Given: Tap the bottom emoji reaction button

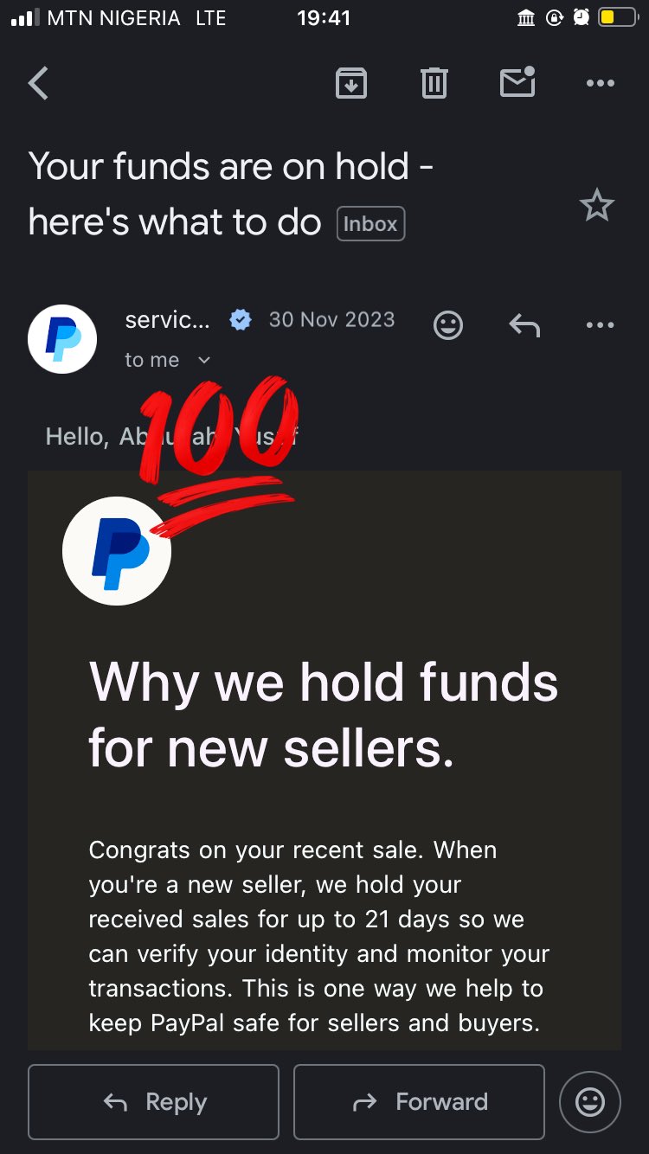Looking at the screenshot, I should [x=589, y=1102].
